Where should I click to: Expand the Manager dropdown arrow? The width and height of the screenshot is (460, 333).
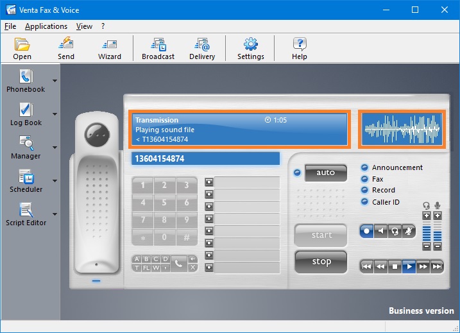point(55,148)
